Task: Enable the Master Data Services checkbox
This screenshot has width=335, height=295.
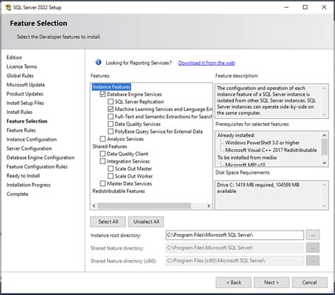Action: coord(102,183)
